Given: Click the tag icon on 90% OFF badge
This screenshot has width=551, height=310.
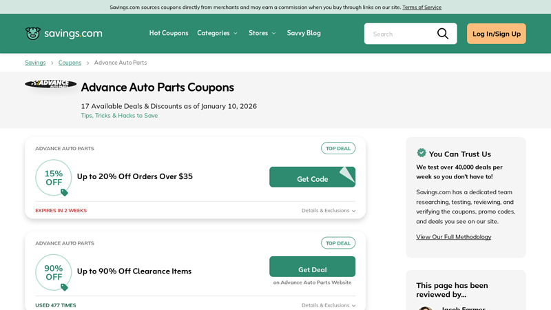Looking at the screenshot, I should pos(64,287).
